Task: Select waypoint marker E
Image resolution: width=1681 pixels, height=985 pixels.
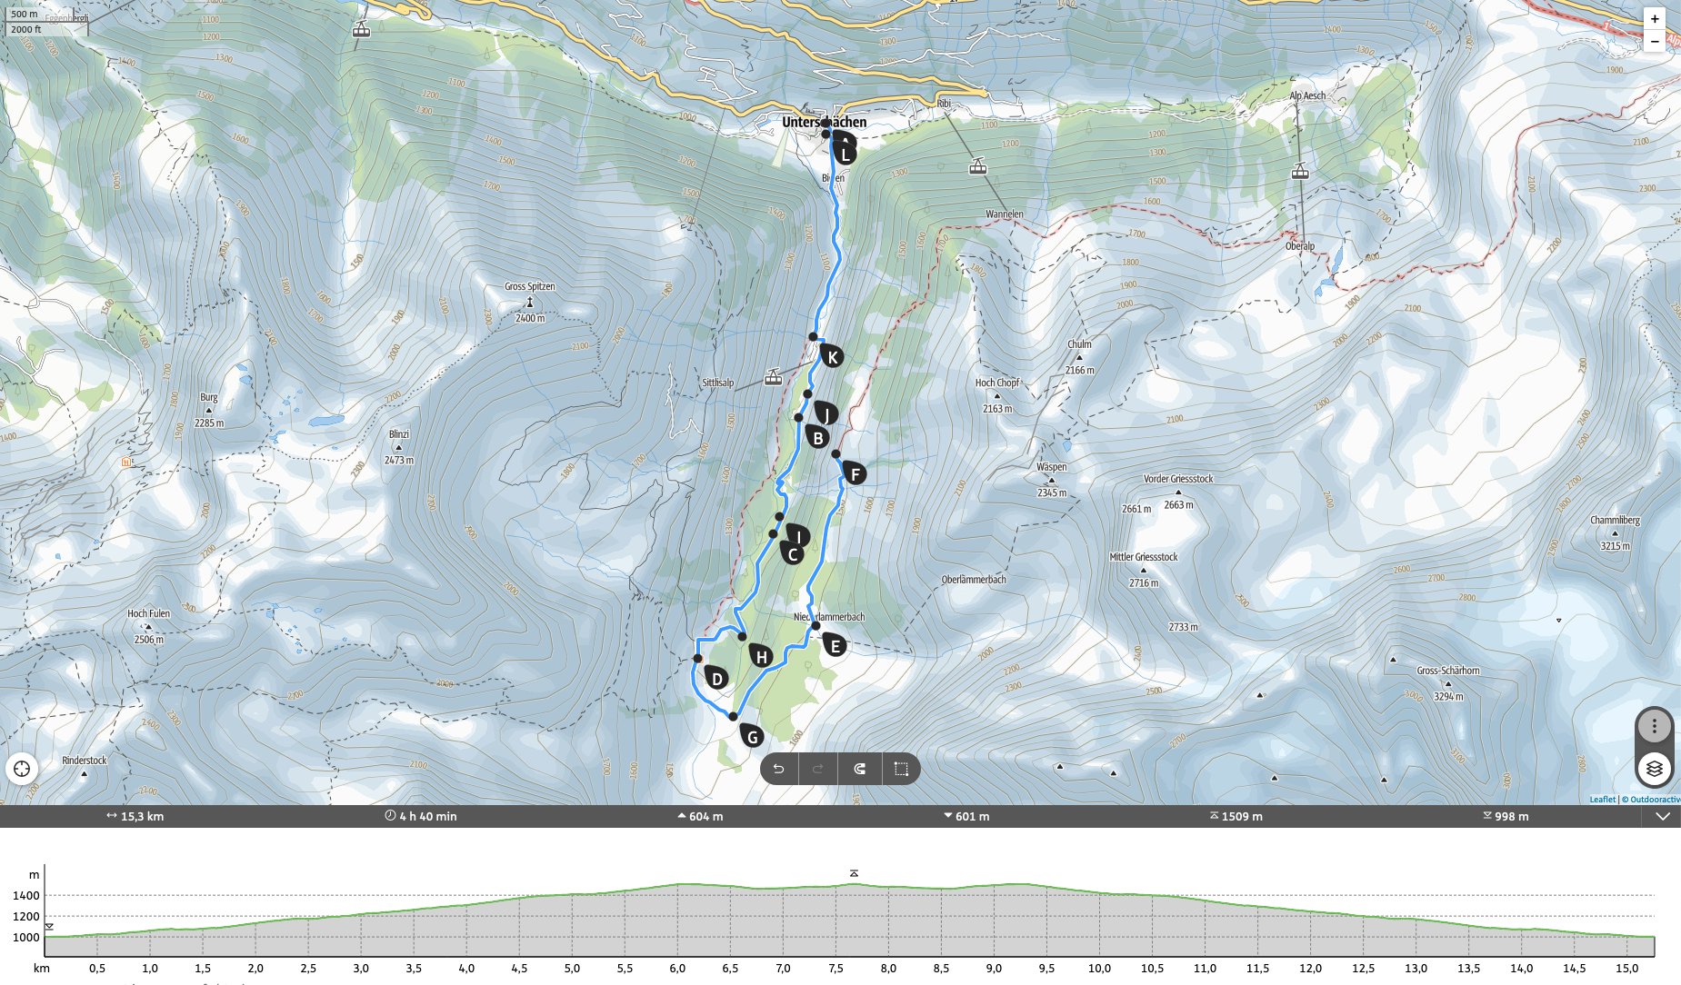Action: pyautogui.click(x=834, y=645)
